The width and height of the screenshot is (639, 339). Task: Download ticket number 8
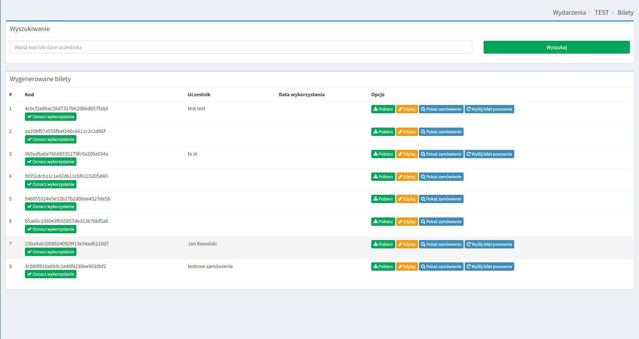[383, 267]
